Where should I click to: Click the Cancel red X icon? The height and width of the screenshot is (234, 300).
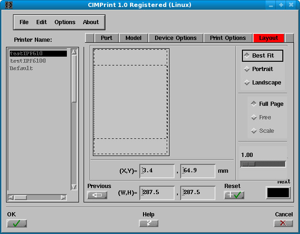tap(283, 223)
